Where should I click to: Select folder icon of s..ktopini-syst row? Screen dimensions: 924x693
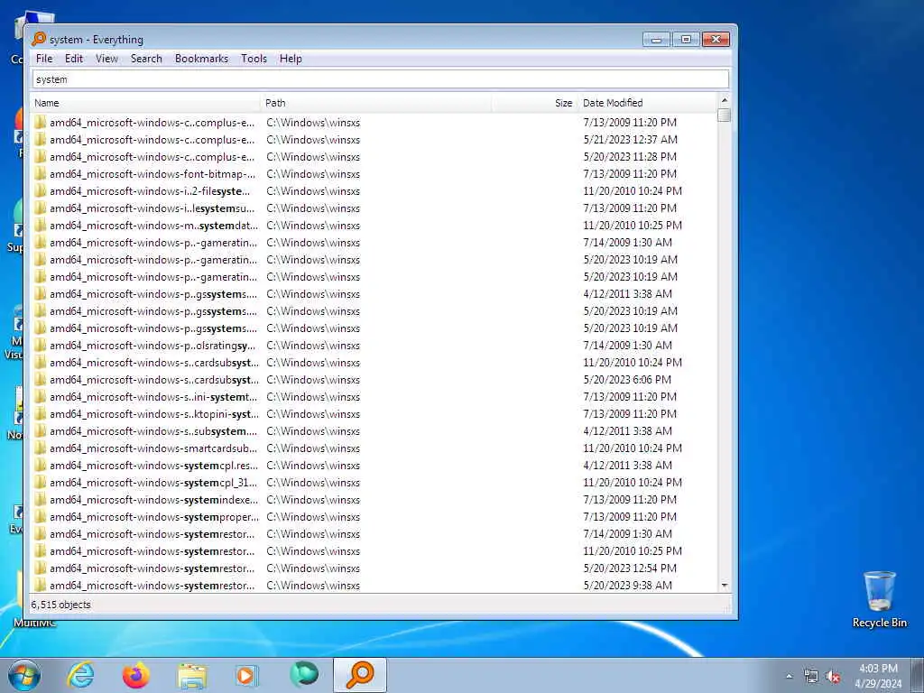coord(40,413)
